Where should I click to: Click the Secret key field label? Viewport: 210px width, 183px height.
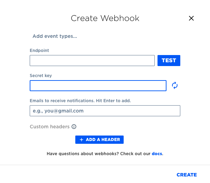(41, 76)
